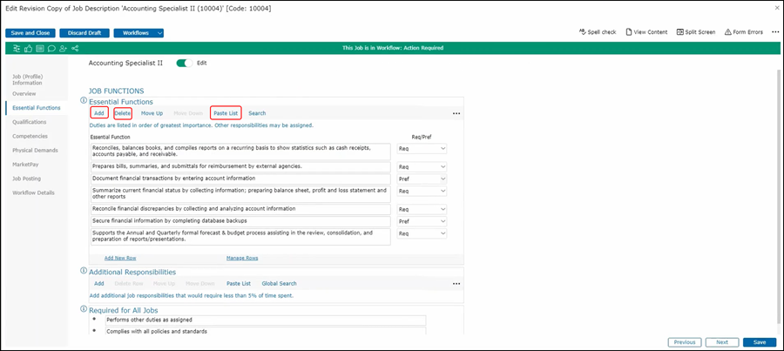
Task: Change Req/Pref for 'Document financial transactions' row
Action: click(x=422, y=178)
